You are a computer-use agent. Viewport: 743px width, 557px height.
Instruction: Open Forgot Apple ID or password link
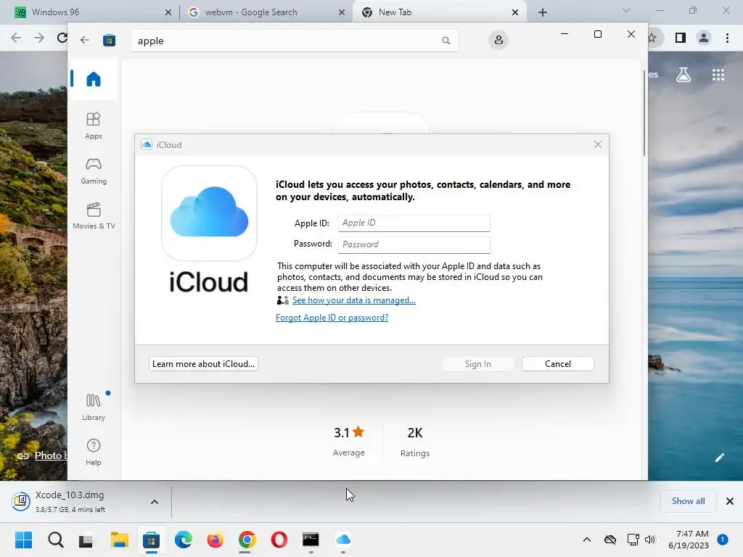tap(332, 318)
